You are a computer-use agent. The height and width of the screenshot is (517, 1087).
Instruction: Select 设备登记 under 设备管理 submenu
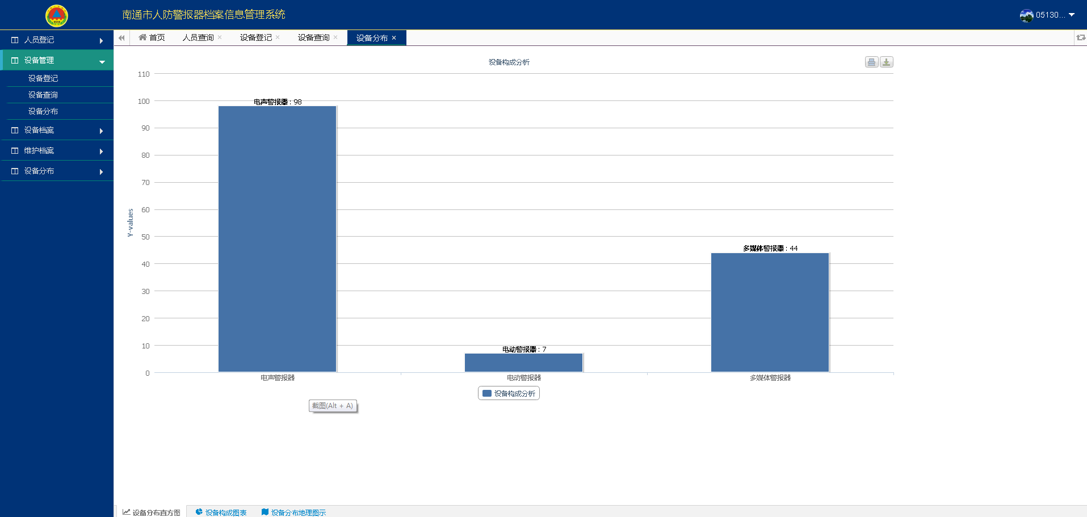[43, 78]
